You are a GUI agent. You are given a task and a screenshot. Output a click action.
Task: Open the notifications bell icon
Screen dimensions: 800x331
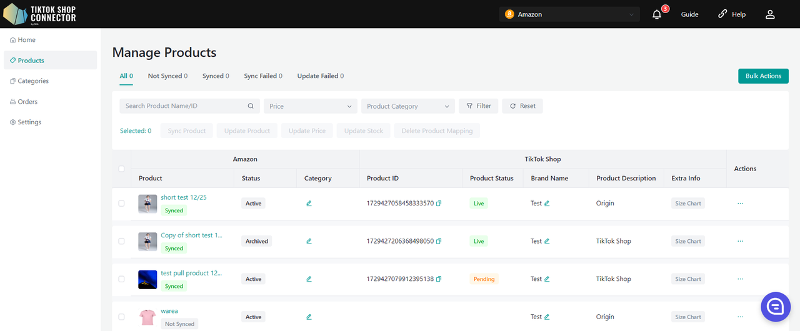(x=656, y=14)
